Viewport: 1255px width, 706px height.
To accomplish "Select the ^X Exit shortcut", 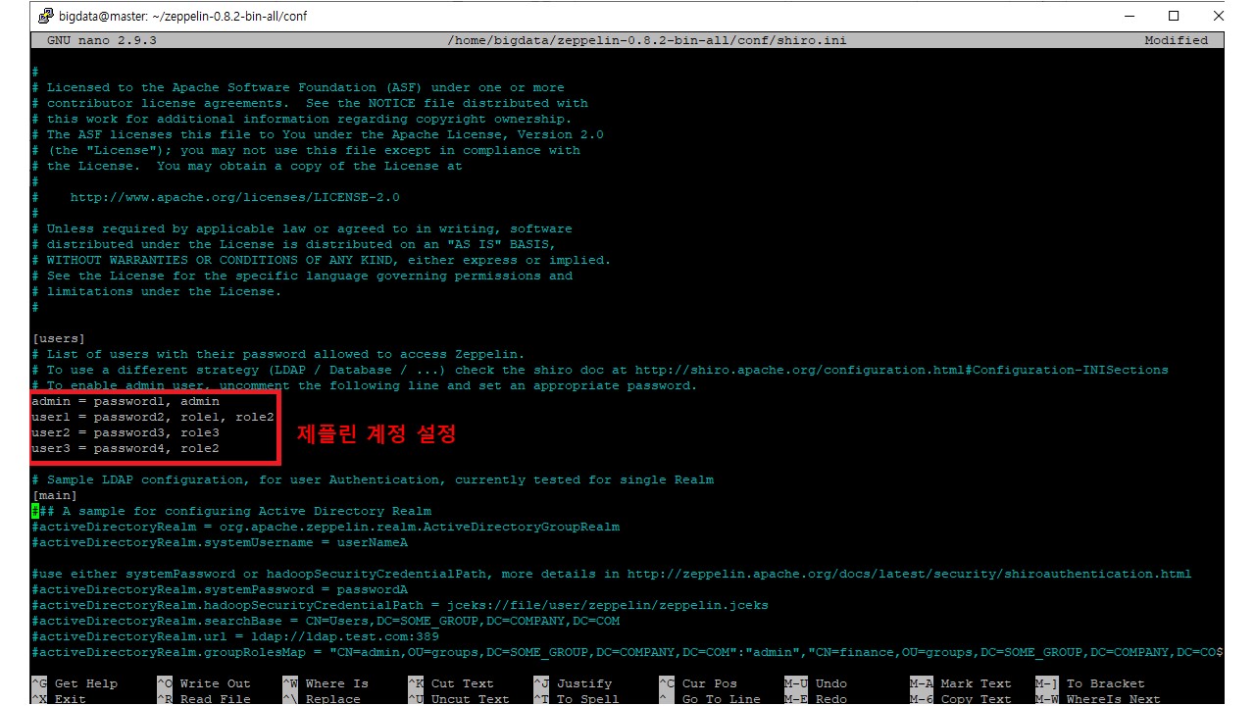I will pyautogui.click(x=59, y=699).
